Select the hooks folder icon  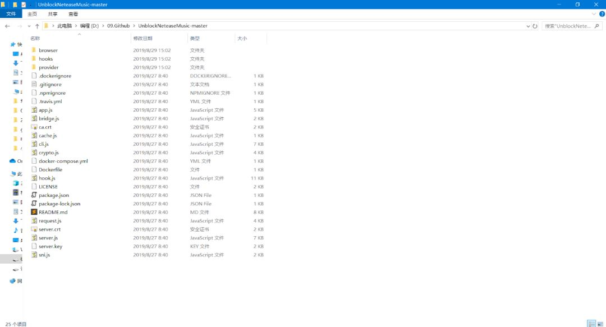34,58
